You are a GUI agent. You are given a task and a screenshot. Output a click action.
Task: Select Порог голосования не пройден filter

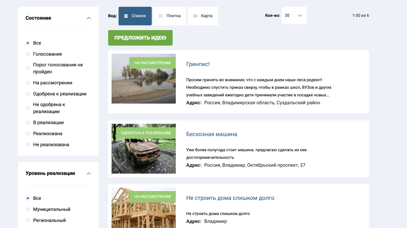28,68
